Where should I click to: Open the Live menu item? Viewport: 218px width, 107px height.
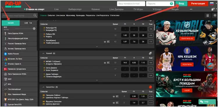coord(56,9)
